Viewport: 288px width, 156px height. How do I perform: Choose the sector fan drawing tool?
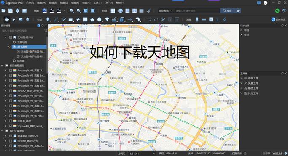point(107,19)
